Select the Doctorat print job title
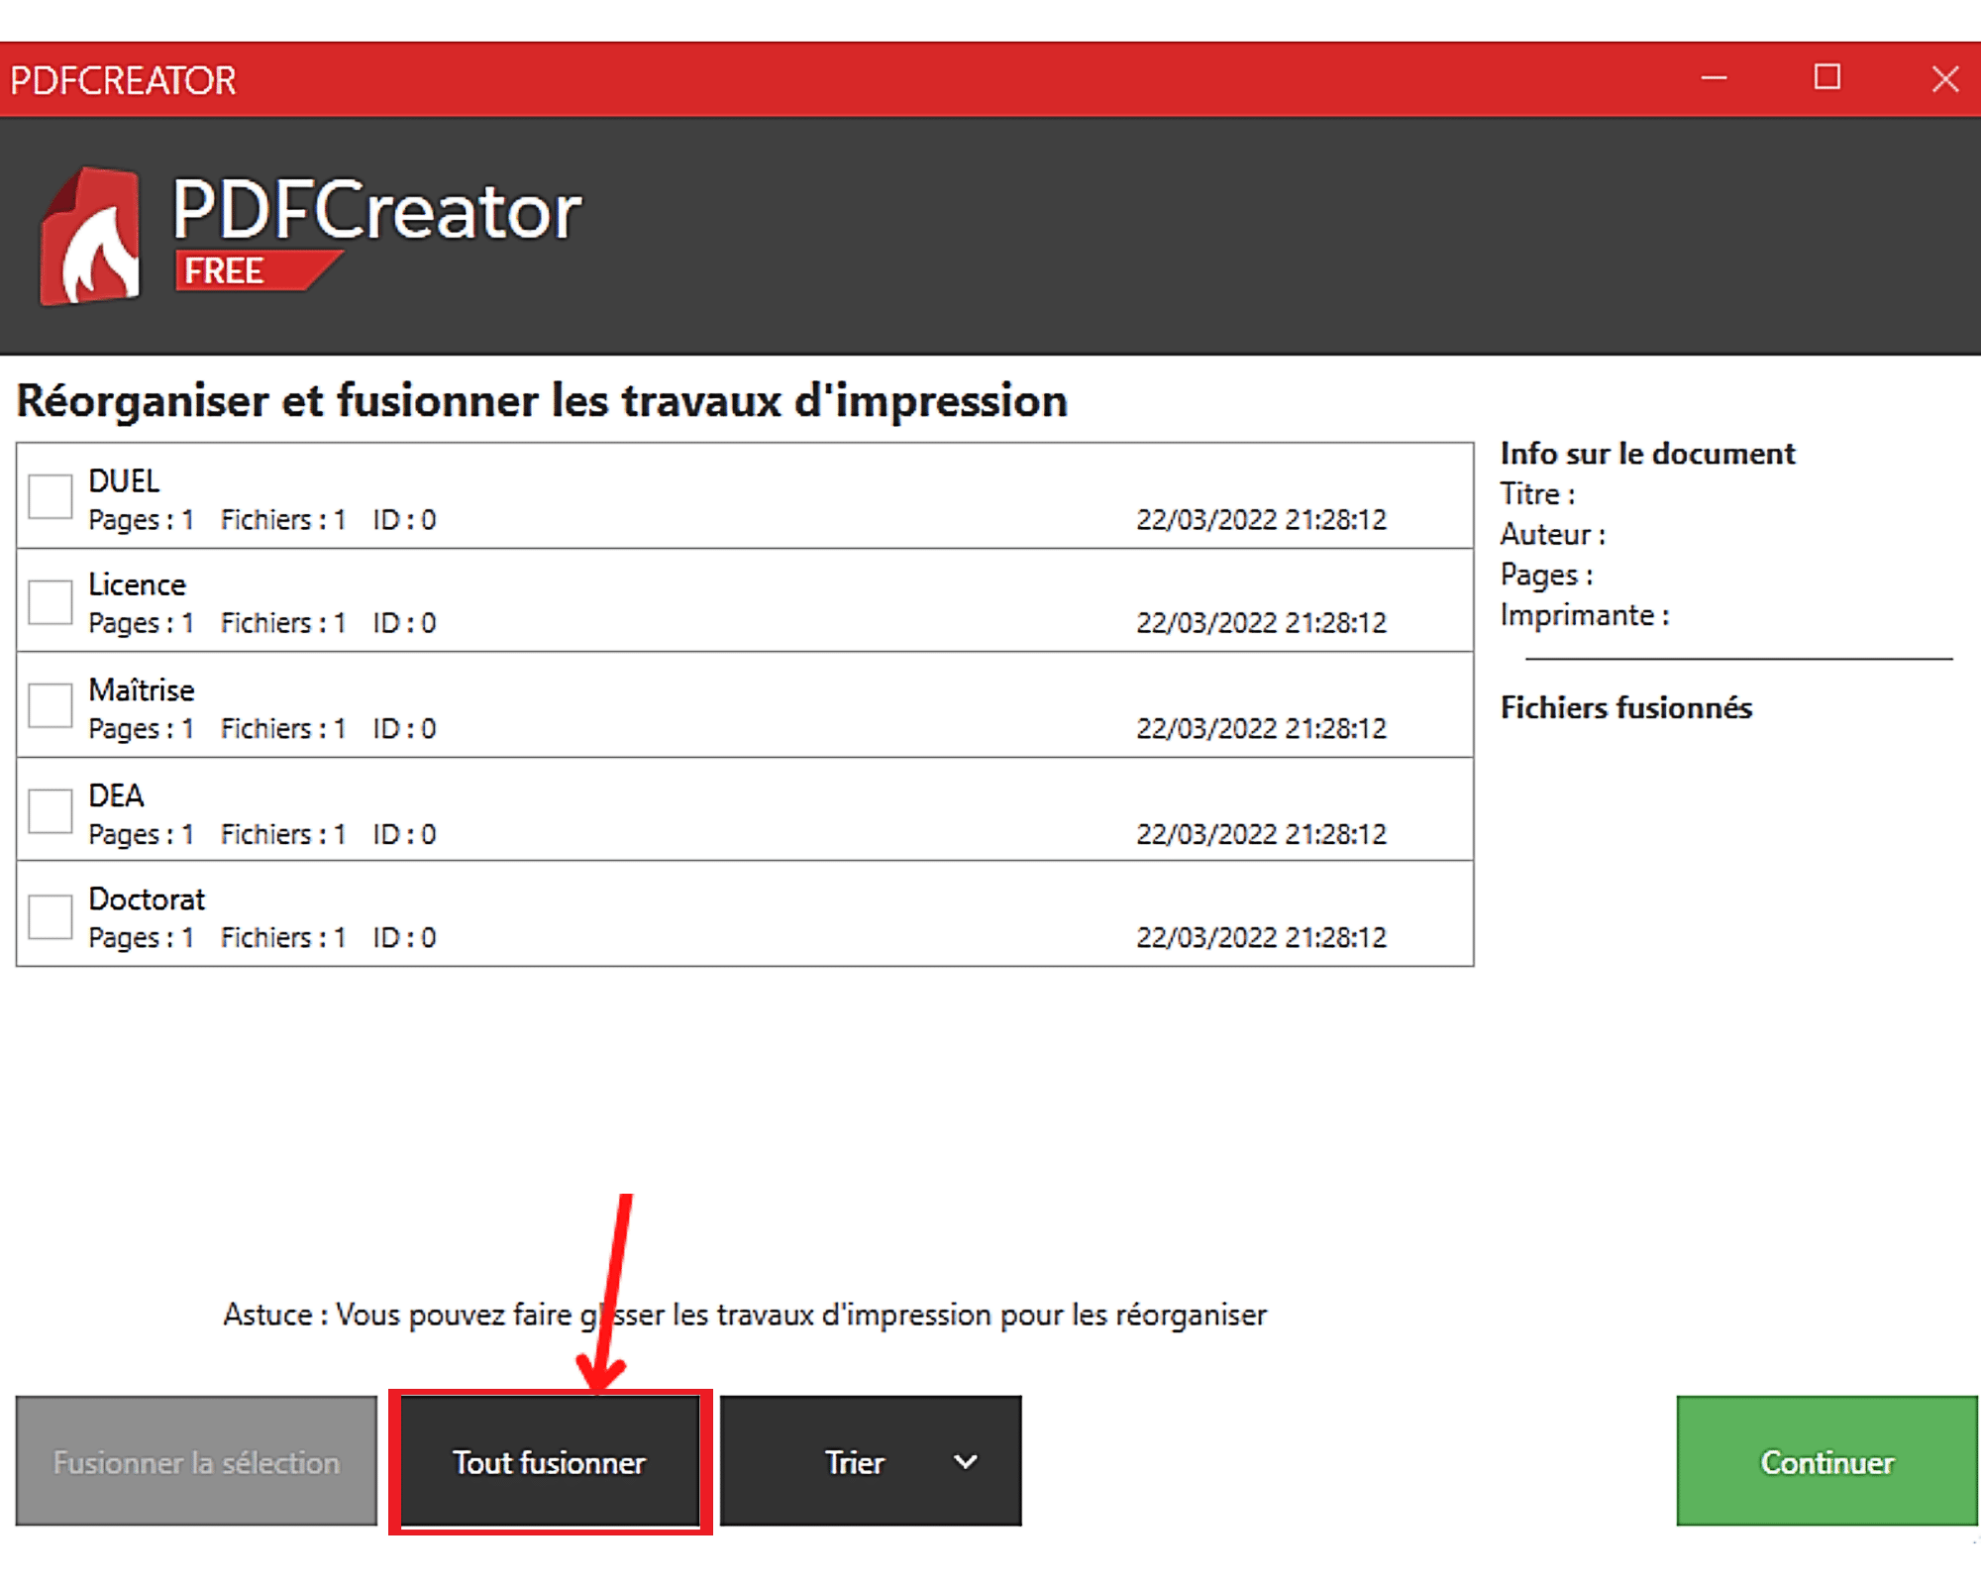This screenshot has width=1981, height=1585. tap(147, 898)
